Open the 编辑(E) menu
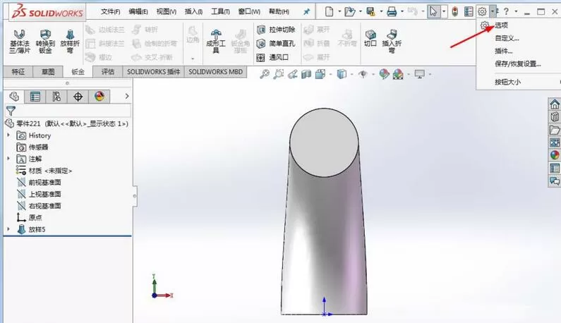The height and width of the screenshot is (323, 561). coord(138,12)
